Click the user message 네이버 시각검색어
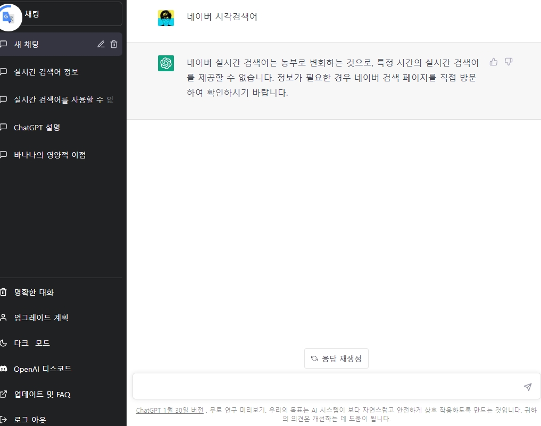This screenshot has width=541, height=426. pos(222,16)
